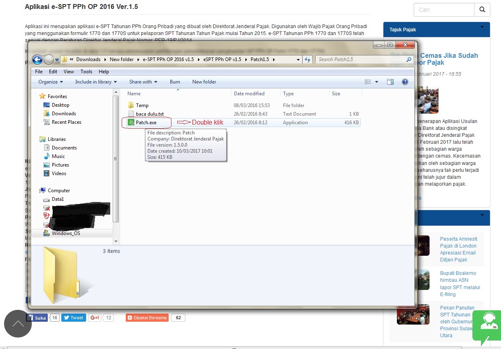This screenshot has height=349, width=501.
Task: Click the Facebook Suka button
Action: [x=37, y=318]
